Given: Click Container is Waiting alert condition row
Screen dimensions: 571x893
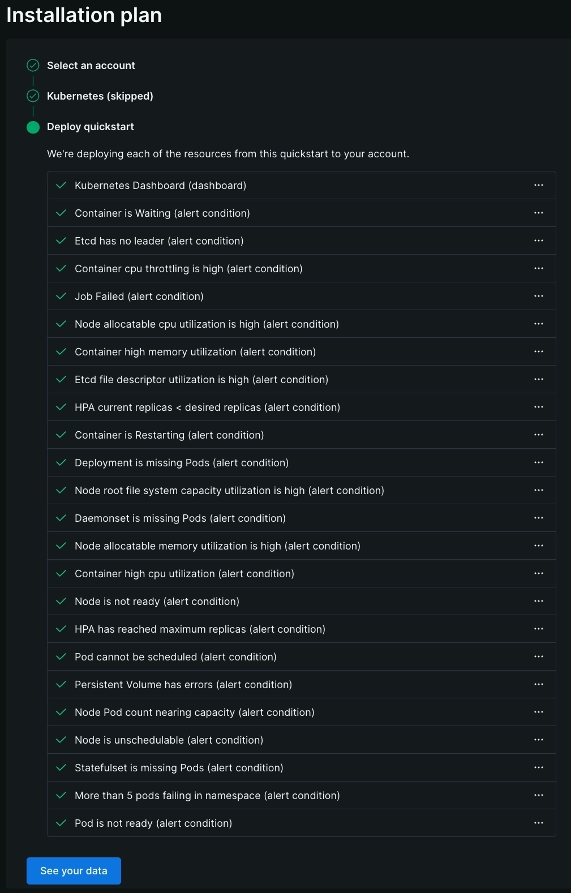Looking at the screenshot, I should (x=162, y=213).
